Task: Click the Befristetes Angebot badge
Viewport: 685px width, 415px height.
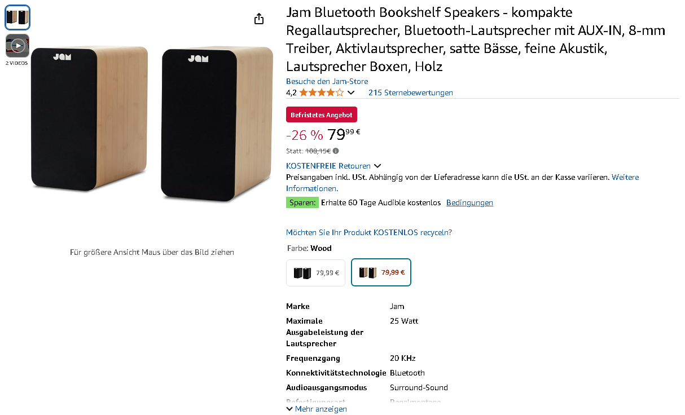Action: [321, 115]
